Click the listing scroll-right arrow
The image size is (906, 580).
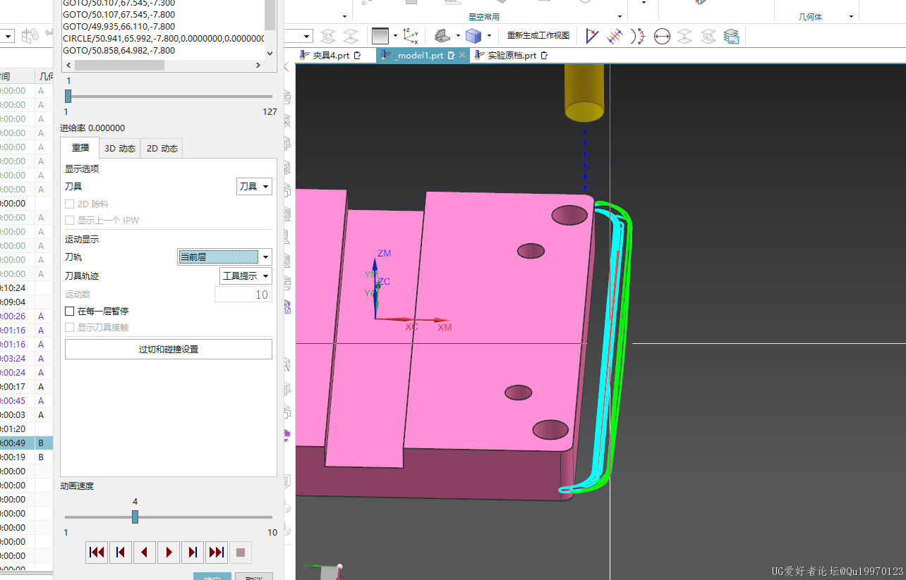(258, 65)
